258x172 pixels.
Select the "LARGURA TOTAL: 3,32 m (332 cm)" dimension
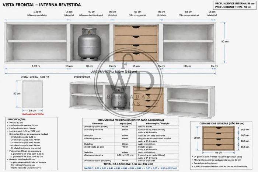coord(114,72)
